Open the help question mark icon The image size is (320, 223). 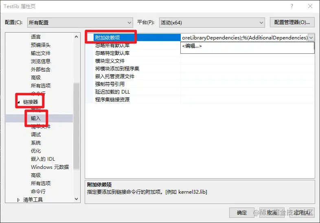[292, 7]
